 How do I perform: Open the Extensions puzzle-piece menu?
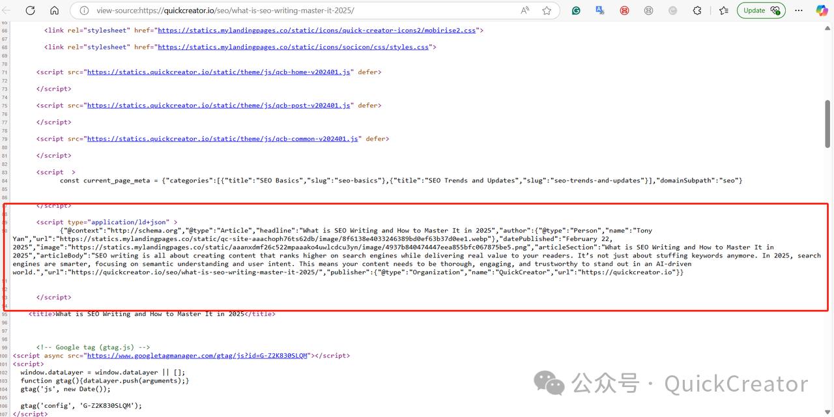(697, 10)
